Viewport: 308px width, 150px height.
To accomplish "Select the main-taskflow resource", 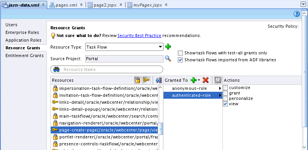I will (x=104, y=116).
